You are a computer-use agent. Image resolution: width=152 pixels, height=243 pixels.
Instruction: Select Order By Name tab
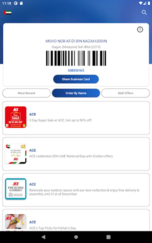(x=76, y=93)
